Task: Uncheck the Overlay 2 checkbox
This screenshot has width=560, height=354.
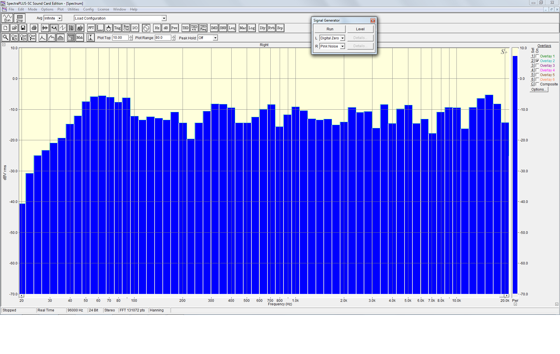Action: tap(537, 61)
